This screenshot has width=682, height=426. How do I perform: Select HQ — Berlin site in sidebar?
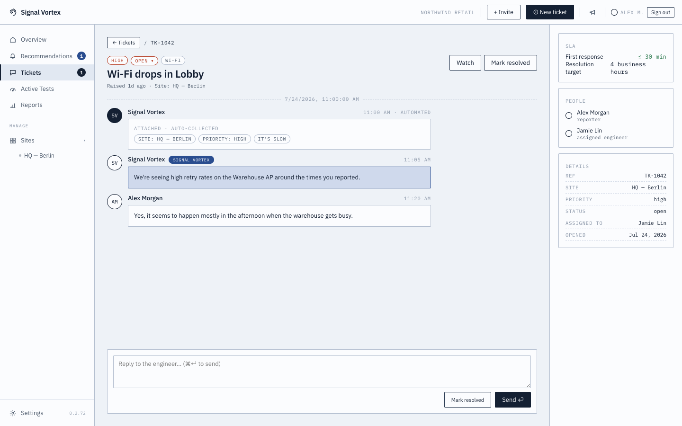[39, 156]
